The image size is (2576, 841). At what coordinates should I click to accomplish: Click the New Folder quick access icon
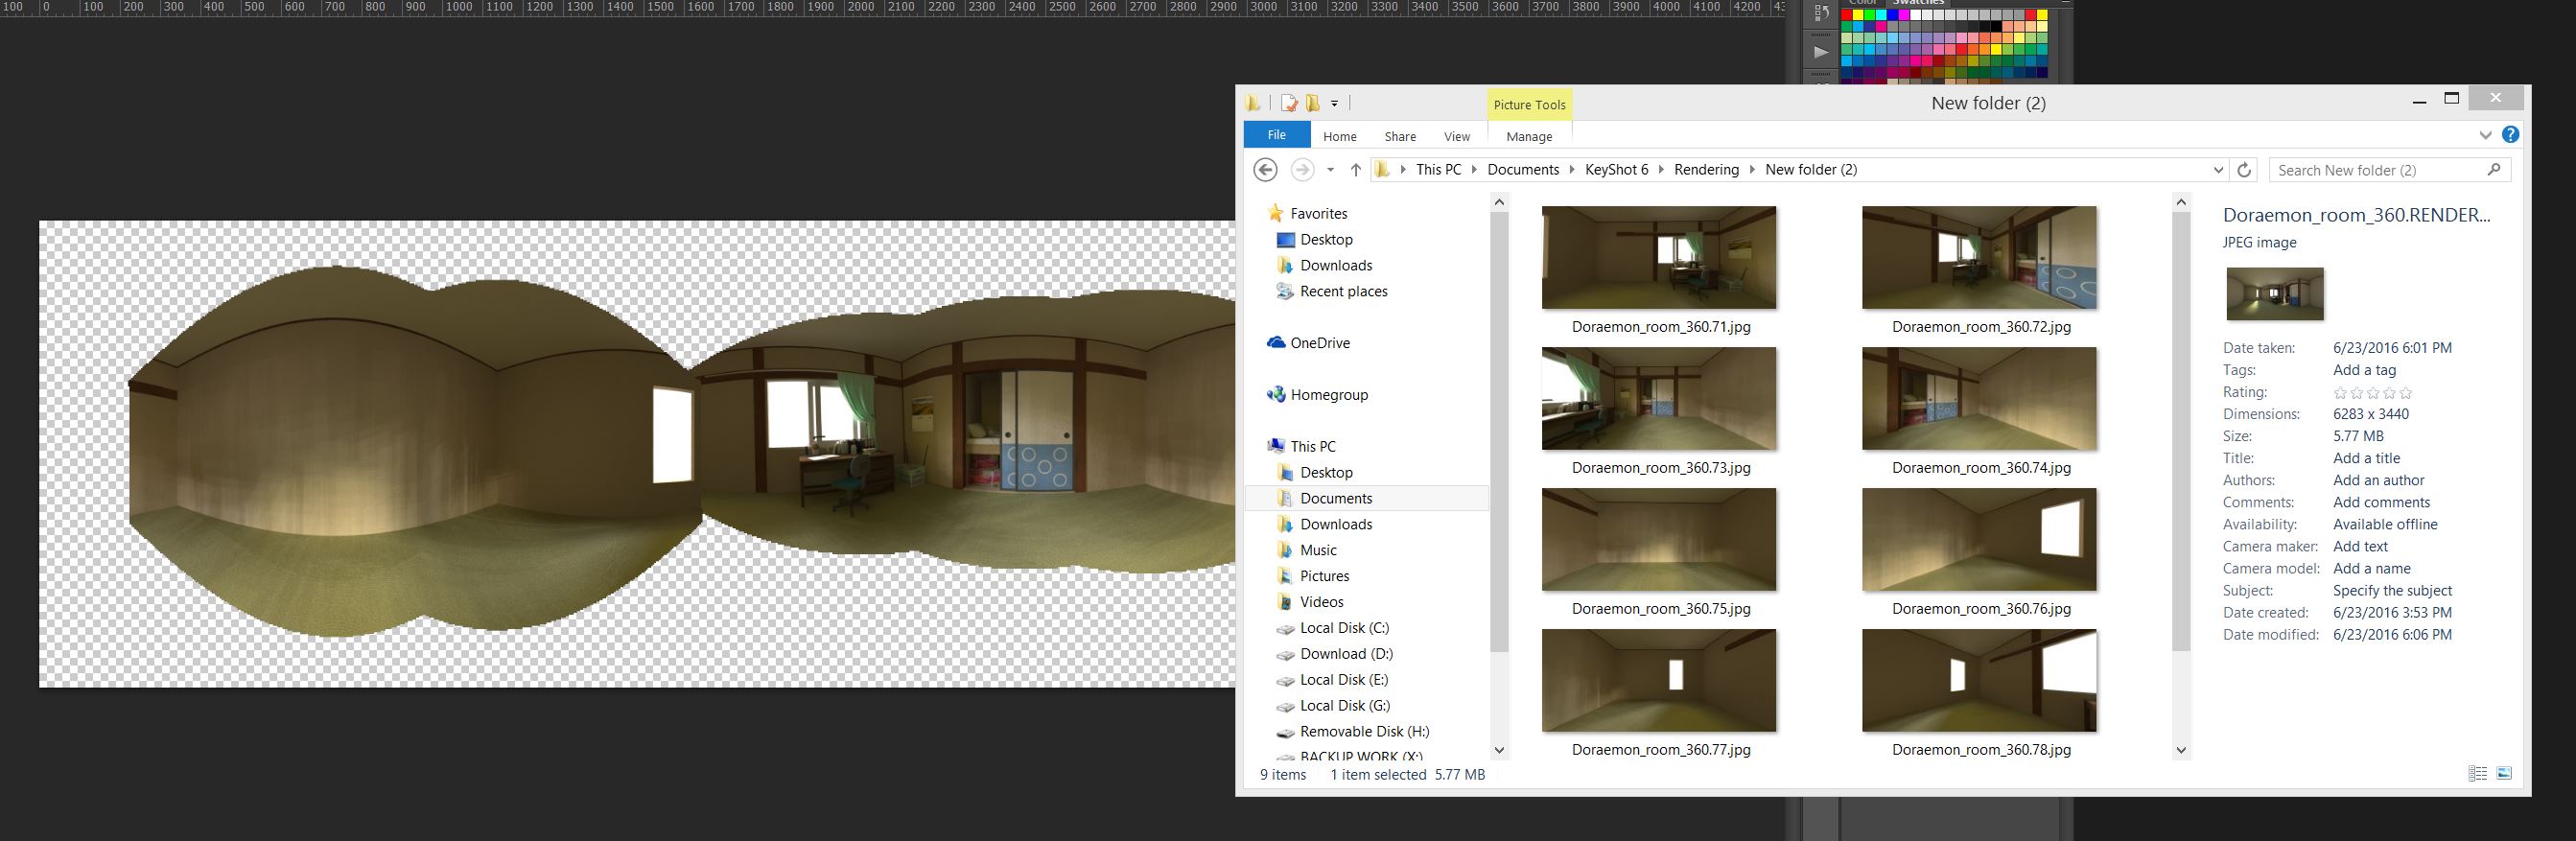pyautogui.click(x=1313, y=103)
